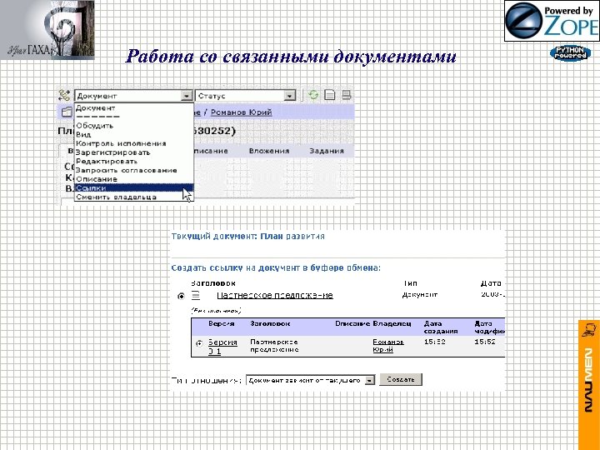Screen dimensions: 600x450
Task: Open the Партнерское предложение document link
Action: click(275, 295)
